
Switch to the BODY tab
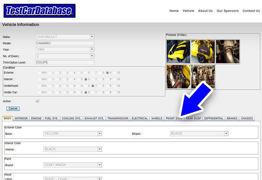pos(7,118)
